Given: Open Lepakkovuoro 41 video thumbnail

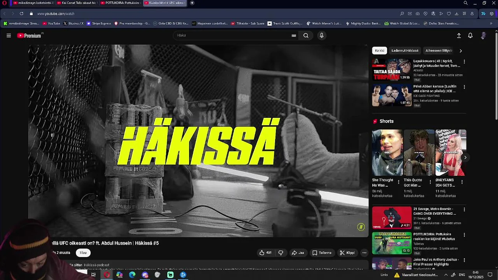Looking at the screenshot, I should coord(392,70).
